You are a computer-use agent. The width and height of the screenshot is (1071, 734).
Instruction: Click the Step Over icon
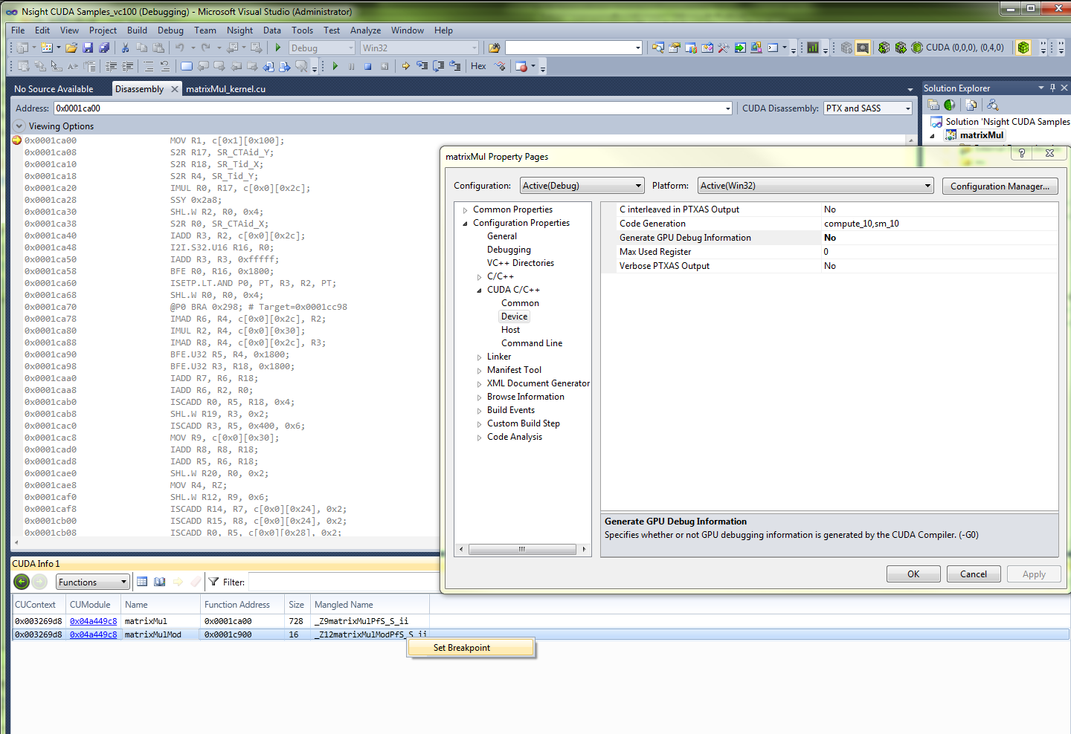click(438, 66)
